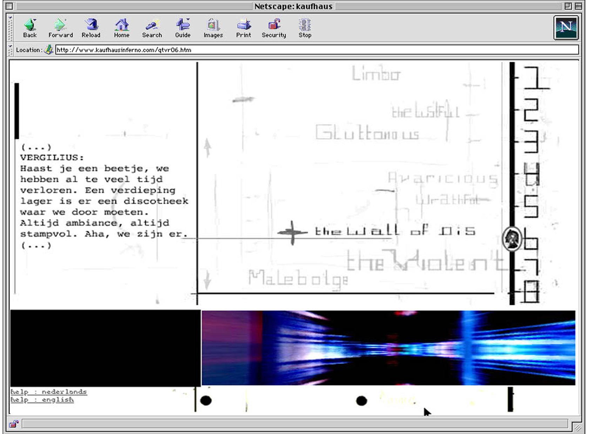
Task: Jump to level 8 on the scale
Action: click(531, 291)
